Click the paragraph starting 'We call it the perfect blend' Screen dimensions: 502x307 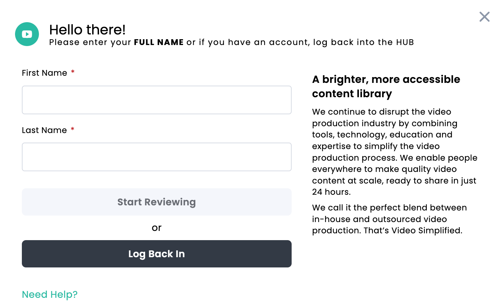pos(389,219)
